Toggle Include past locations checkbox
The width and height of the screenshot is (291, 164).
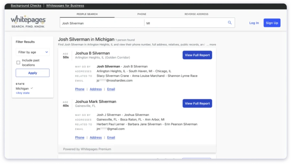[18, 63]
